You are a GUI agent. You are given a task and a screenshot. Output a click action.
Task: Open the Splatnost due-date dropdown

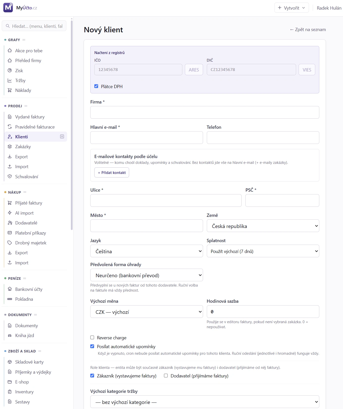(x=263, y=251)
